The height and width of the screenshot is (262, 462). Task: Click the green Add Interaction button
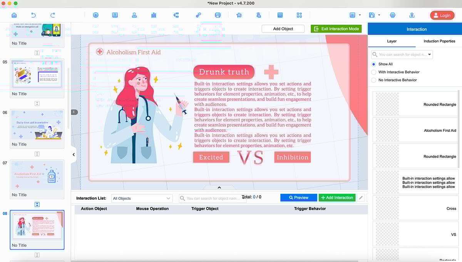[x=337, y=197]
